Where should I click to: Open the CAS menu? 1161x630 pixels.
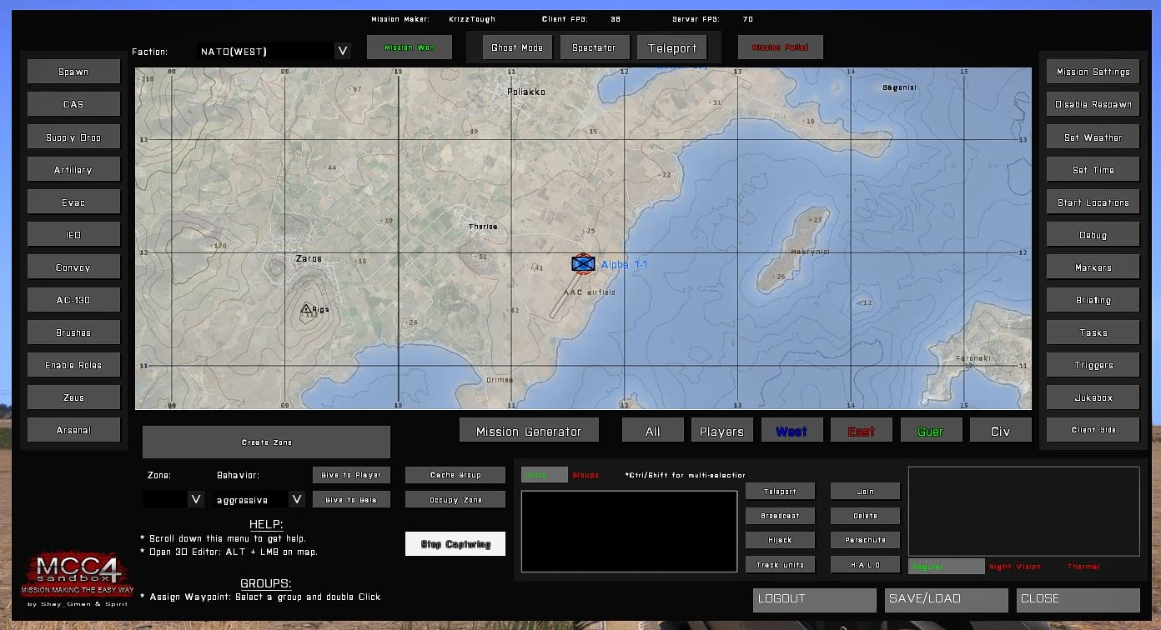coord(74,104)
